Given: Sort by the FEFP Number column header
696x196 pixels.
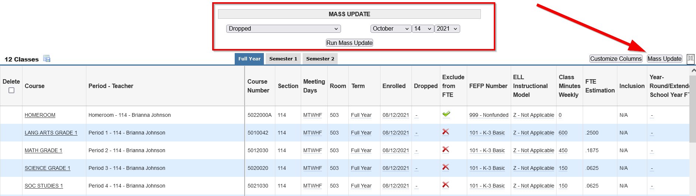Looking at the screenshot, I should point(488,86).
